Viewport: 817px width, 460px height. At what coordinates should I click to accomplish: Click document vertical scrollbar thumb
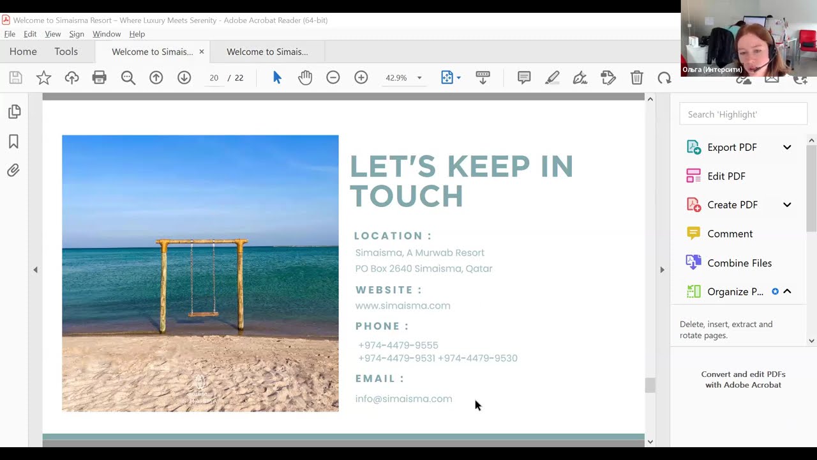pyautogui.click(x=650, y=385)
